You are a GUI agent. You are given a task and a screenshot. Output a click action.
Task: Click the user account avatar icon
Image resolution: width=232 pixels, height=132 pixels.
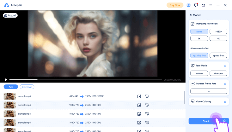[189, 5]
